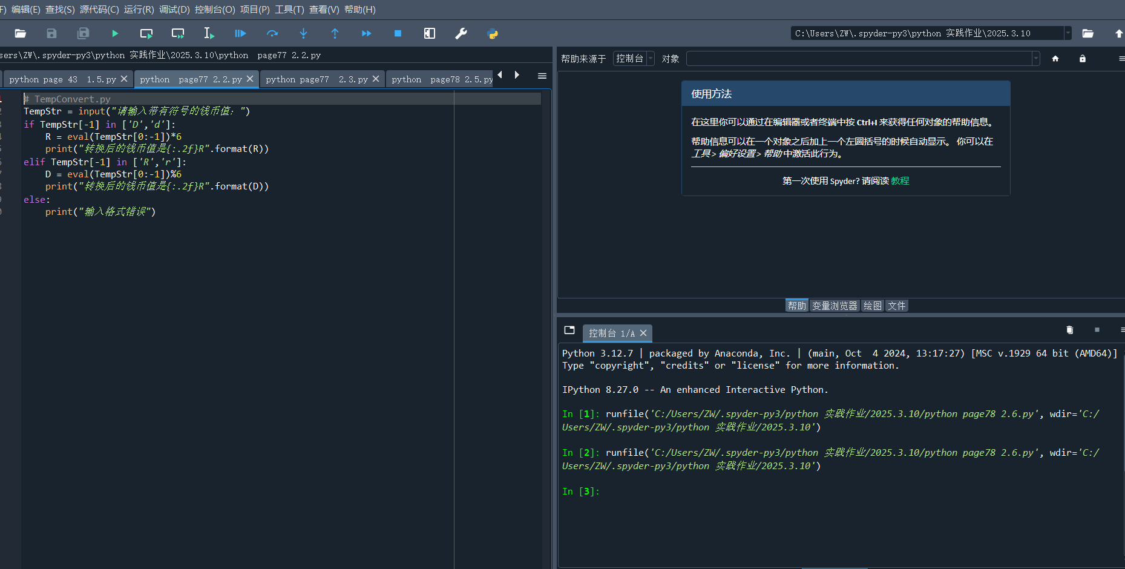Screen dimensions: 1125x569
Task: Open the 运行(R) menu
Action: click(x=139, y=10)
